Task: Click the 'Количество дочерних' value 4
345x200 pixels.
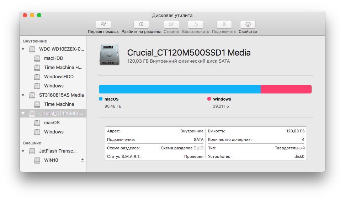Action: (x=303, y=139)
